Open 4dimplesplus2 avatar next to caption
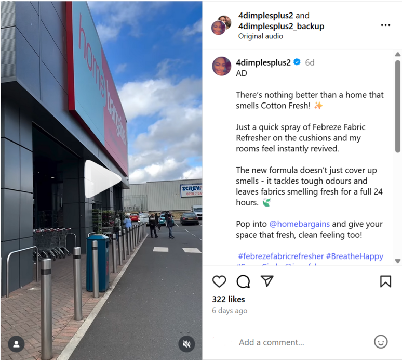The width and height of the screenshot is (402, 360). [x=221, y=66]
